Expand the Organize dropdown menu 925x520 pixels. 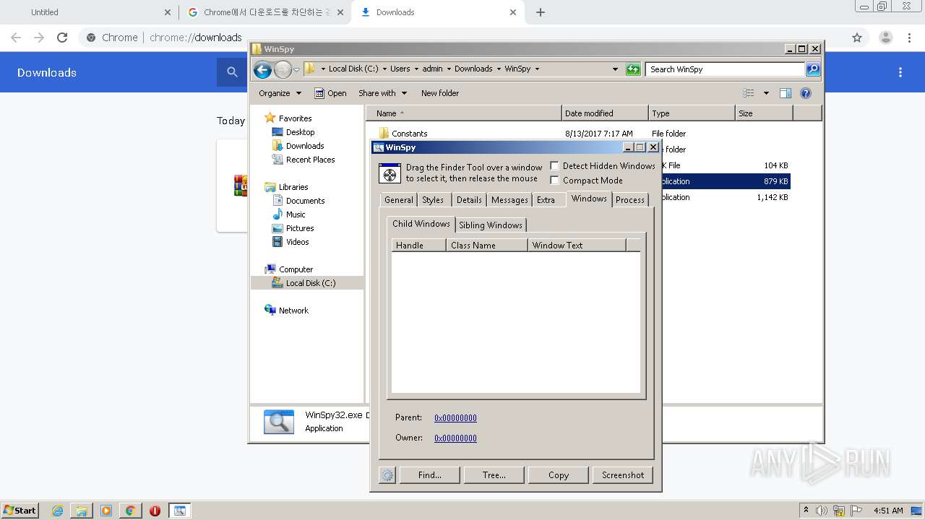click(280, 93)
